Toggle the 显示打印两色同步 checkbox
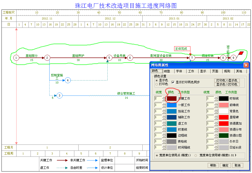 tap(173, 82)
